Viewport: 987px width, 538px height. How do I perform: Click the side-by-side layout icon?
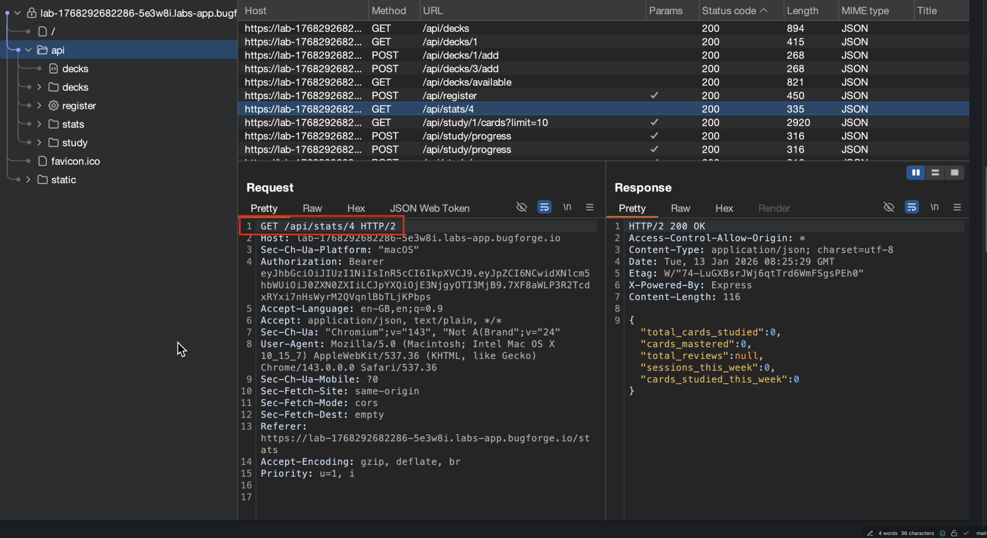pyautogui.click(x=916, y=172)
